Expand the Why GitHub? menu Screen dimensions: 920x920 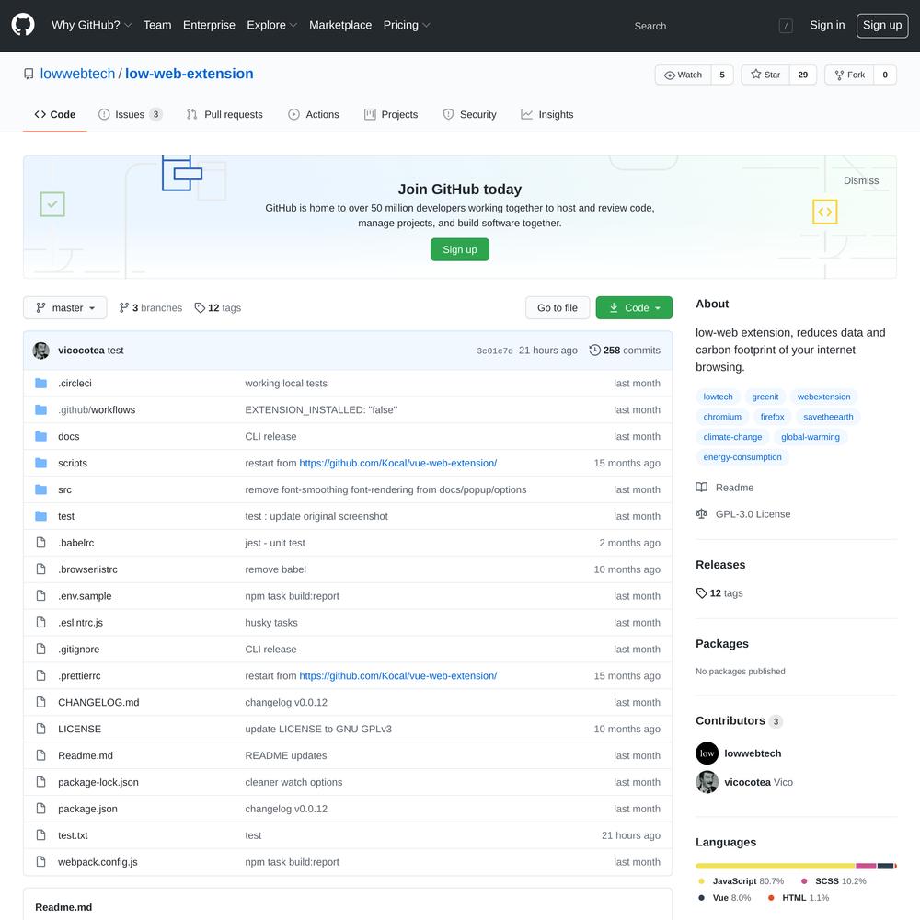91,25
